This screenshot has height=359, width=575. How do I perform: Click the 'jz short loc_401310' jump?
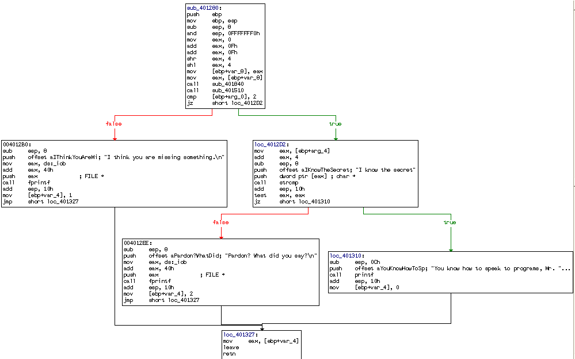point(292,202)
